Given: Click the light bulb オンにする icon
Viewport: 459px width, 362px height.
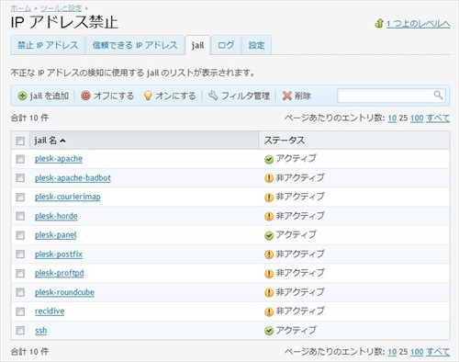Looking at the screenshot, I should point(148,96).
